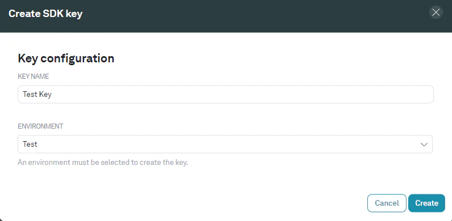Click the X icon in header
The height and width of the screenshot is (221, 452).
coord(436,12)
